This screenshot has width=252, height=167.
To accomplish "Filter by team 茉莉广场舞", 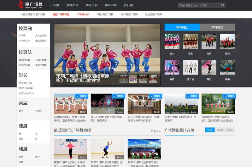I will click(x=41, y=65).
